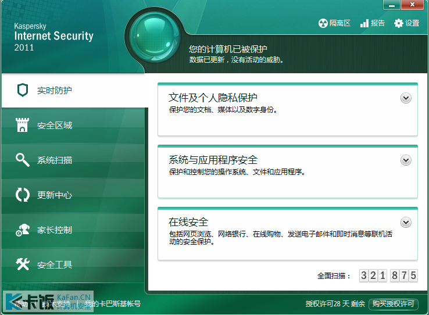429x315 pixels.
Task: Click the Kaspersky Internet Security 2011 logo text
Action: (x=53, y=37)
